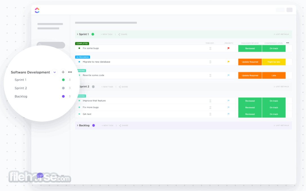Click yellow priority flag for Migrate to new database
Image resolution: width=306 pixels, height=191 pixels.
tap(229, 62)
